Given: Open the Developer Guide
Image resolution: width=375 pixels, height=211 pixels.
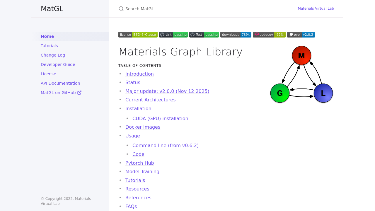Looking at the screenshot, I should [58, 64].
